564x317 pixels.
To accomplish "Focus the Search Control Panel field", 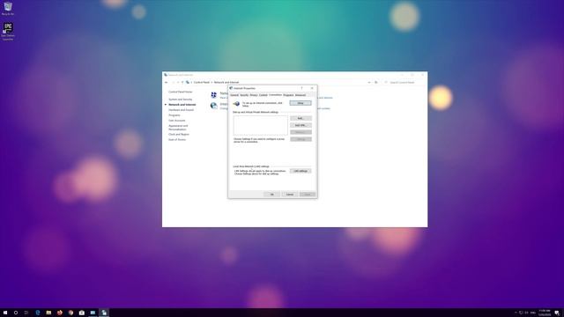I will [x=404, y=82].
